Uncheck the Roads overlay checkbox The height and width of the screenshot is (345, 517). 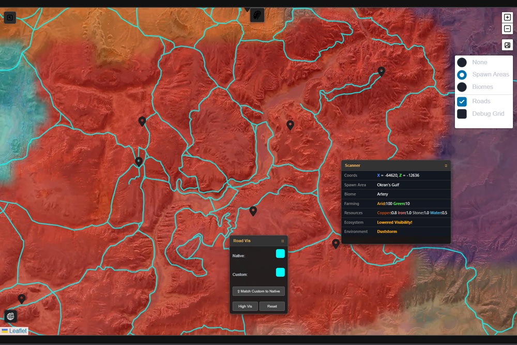462,101
